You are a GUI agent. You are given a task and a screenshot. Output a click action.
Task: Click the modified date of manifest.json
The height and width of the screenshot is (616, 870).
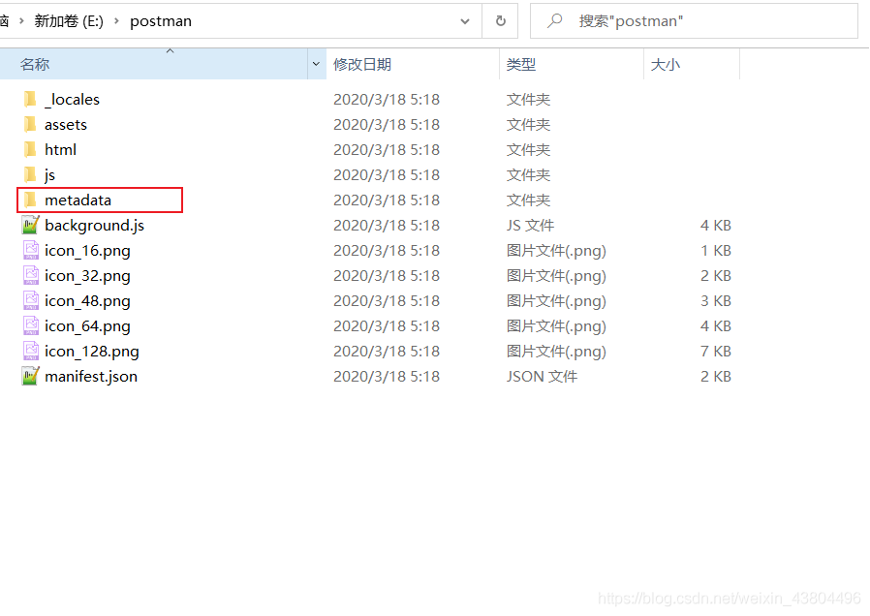[x=387, y=377]
